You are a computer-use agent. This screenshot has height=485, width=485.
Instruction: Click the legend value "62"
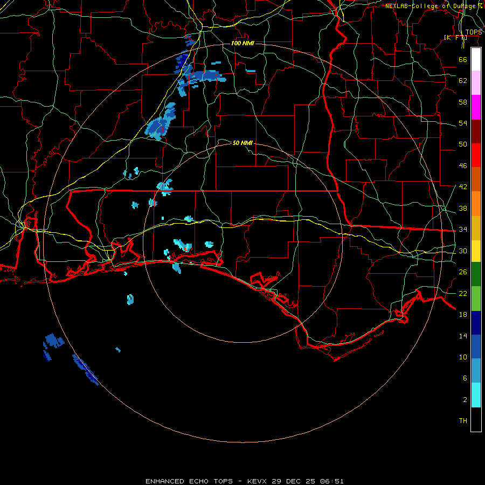[x=463, y=81]
